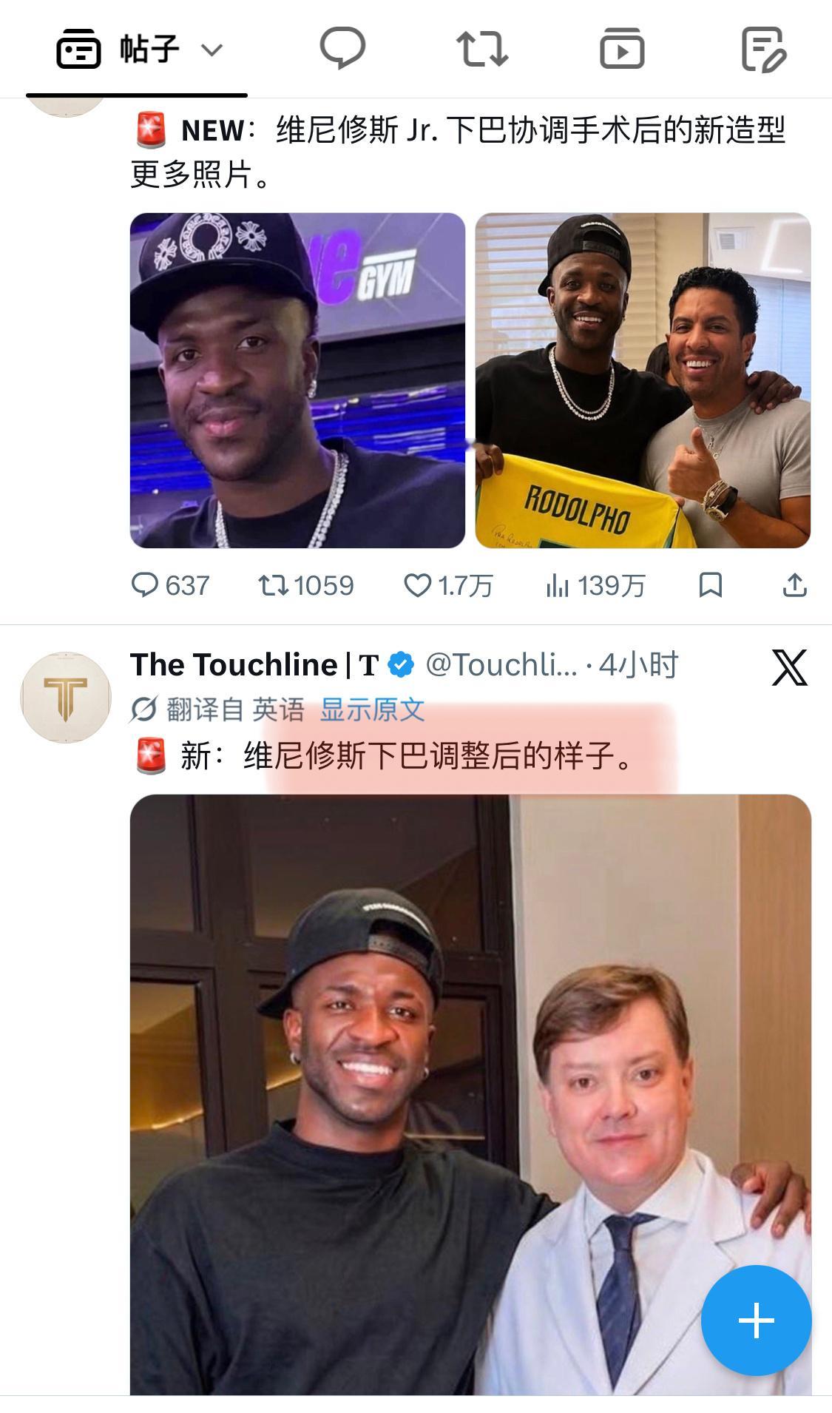Image resolution: width=832 pixels, height=1413 pixels.
Task: Open the media tab play icon
Action: pyautogui.click(x=621, y=49)
